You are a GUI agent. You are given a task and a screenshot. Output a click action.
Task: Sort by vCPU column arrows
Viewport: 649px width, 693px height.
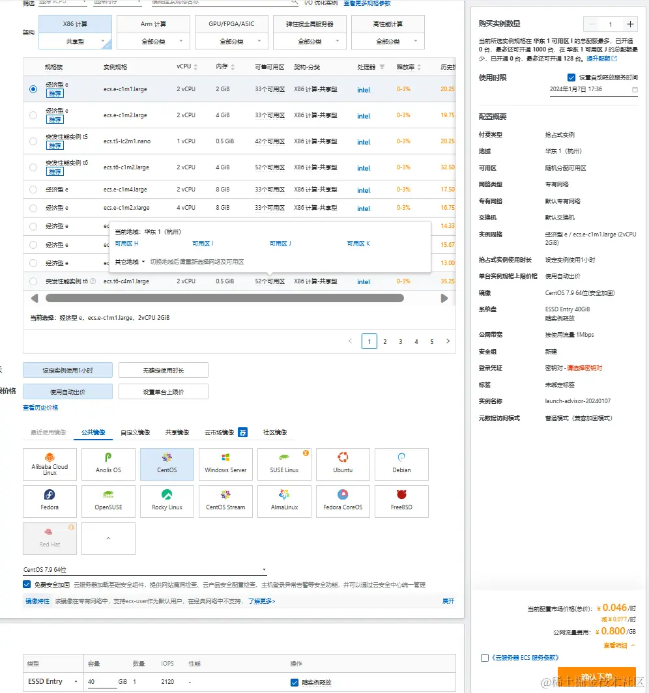tap(195, 67)
